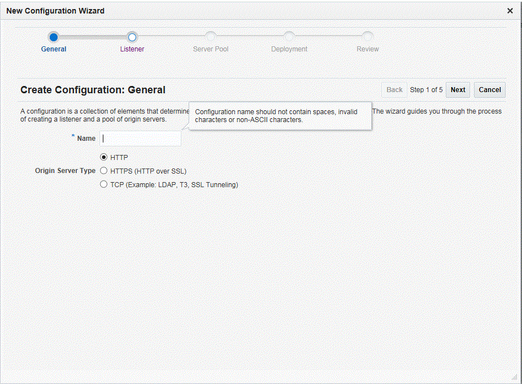Click the Server Pool step label
Screen dimensions: 522x384
[x=211, y=49]
